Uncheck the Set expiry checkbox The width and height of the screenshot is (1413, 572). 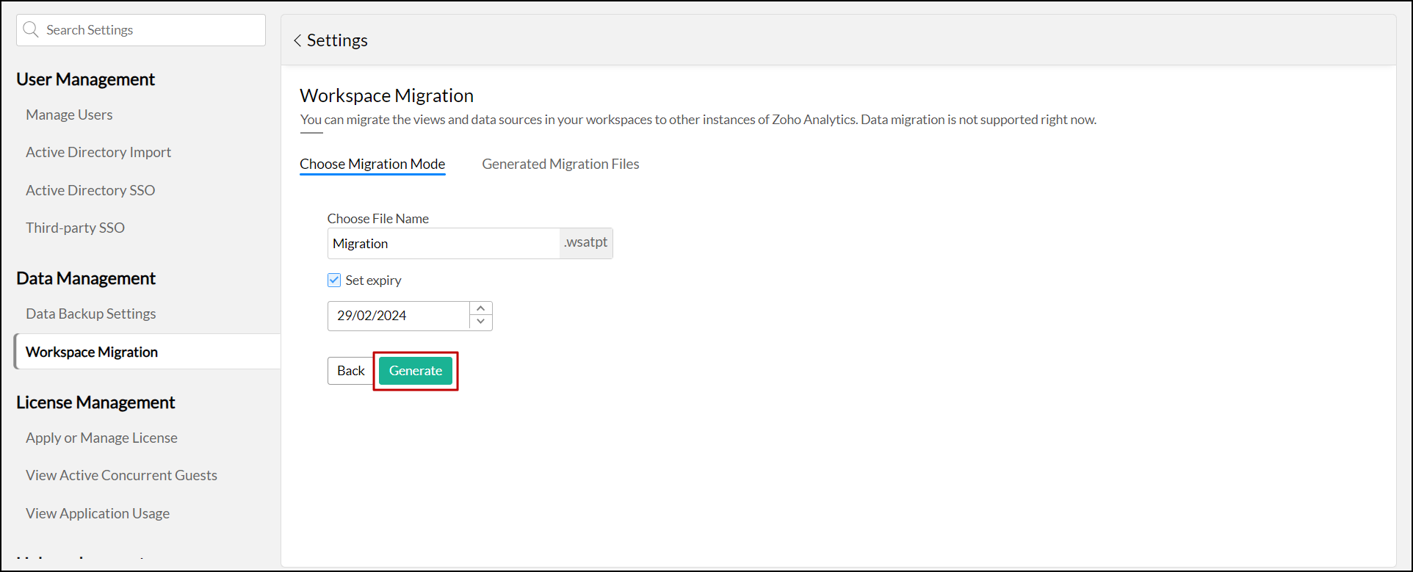[334, 280]
